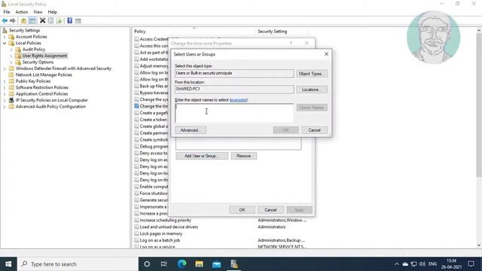Viewport: 482px width, 271px height.
Task: Click the volume icon in system tray
Action: (x=423, y=264)
